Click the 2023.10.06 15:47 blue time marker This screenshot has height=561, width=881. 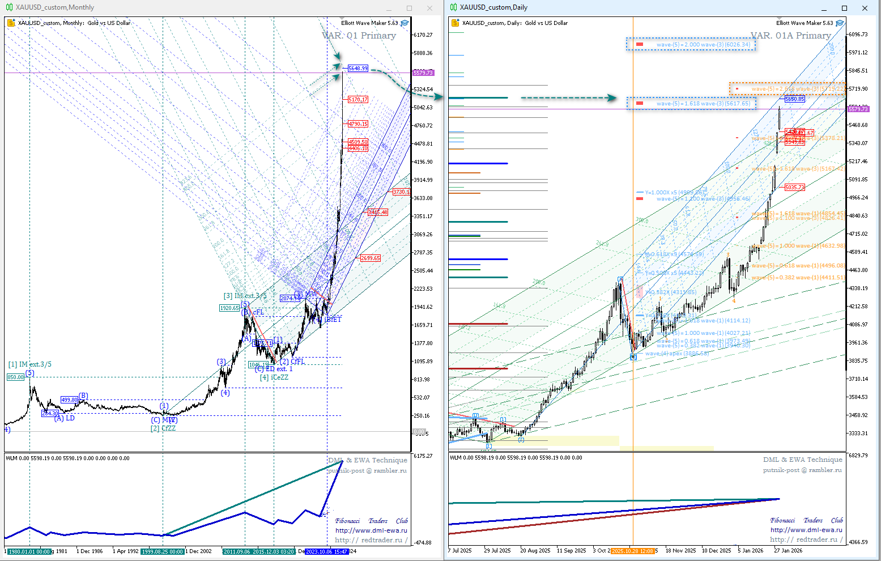(x=326, y=551)
